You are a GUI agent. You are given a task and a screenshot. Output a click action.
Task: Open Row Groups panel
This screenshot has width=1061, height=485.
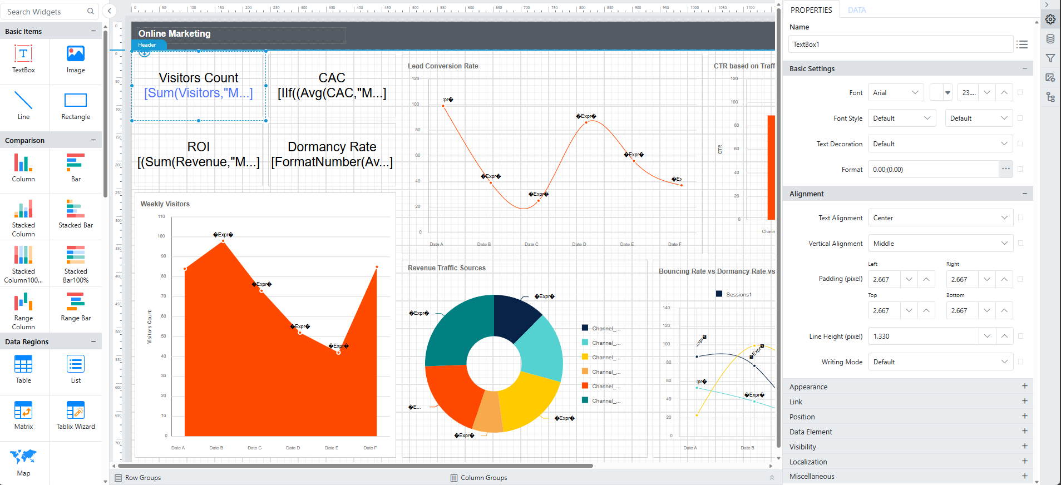point(137,478)
